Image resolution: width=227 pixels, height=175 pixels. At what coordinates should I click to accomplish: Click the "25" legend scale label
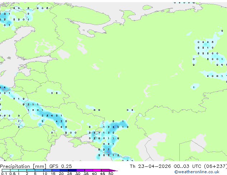[69, 174]
